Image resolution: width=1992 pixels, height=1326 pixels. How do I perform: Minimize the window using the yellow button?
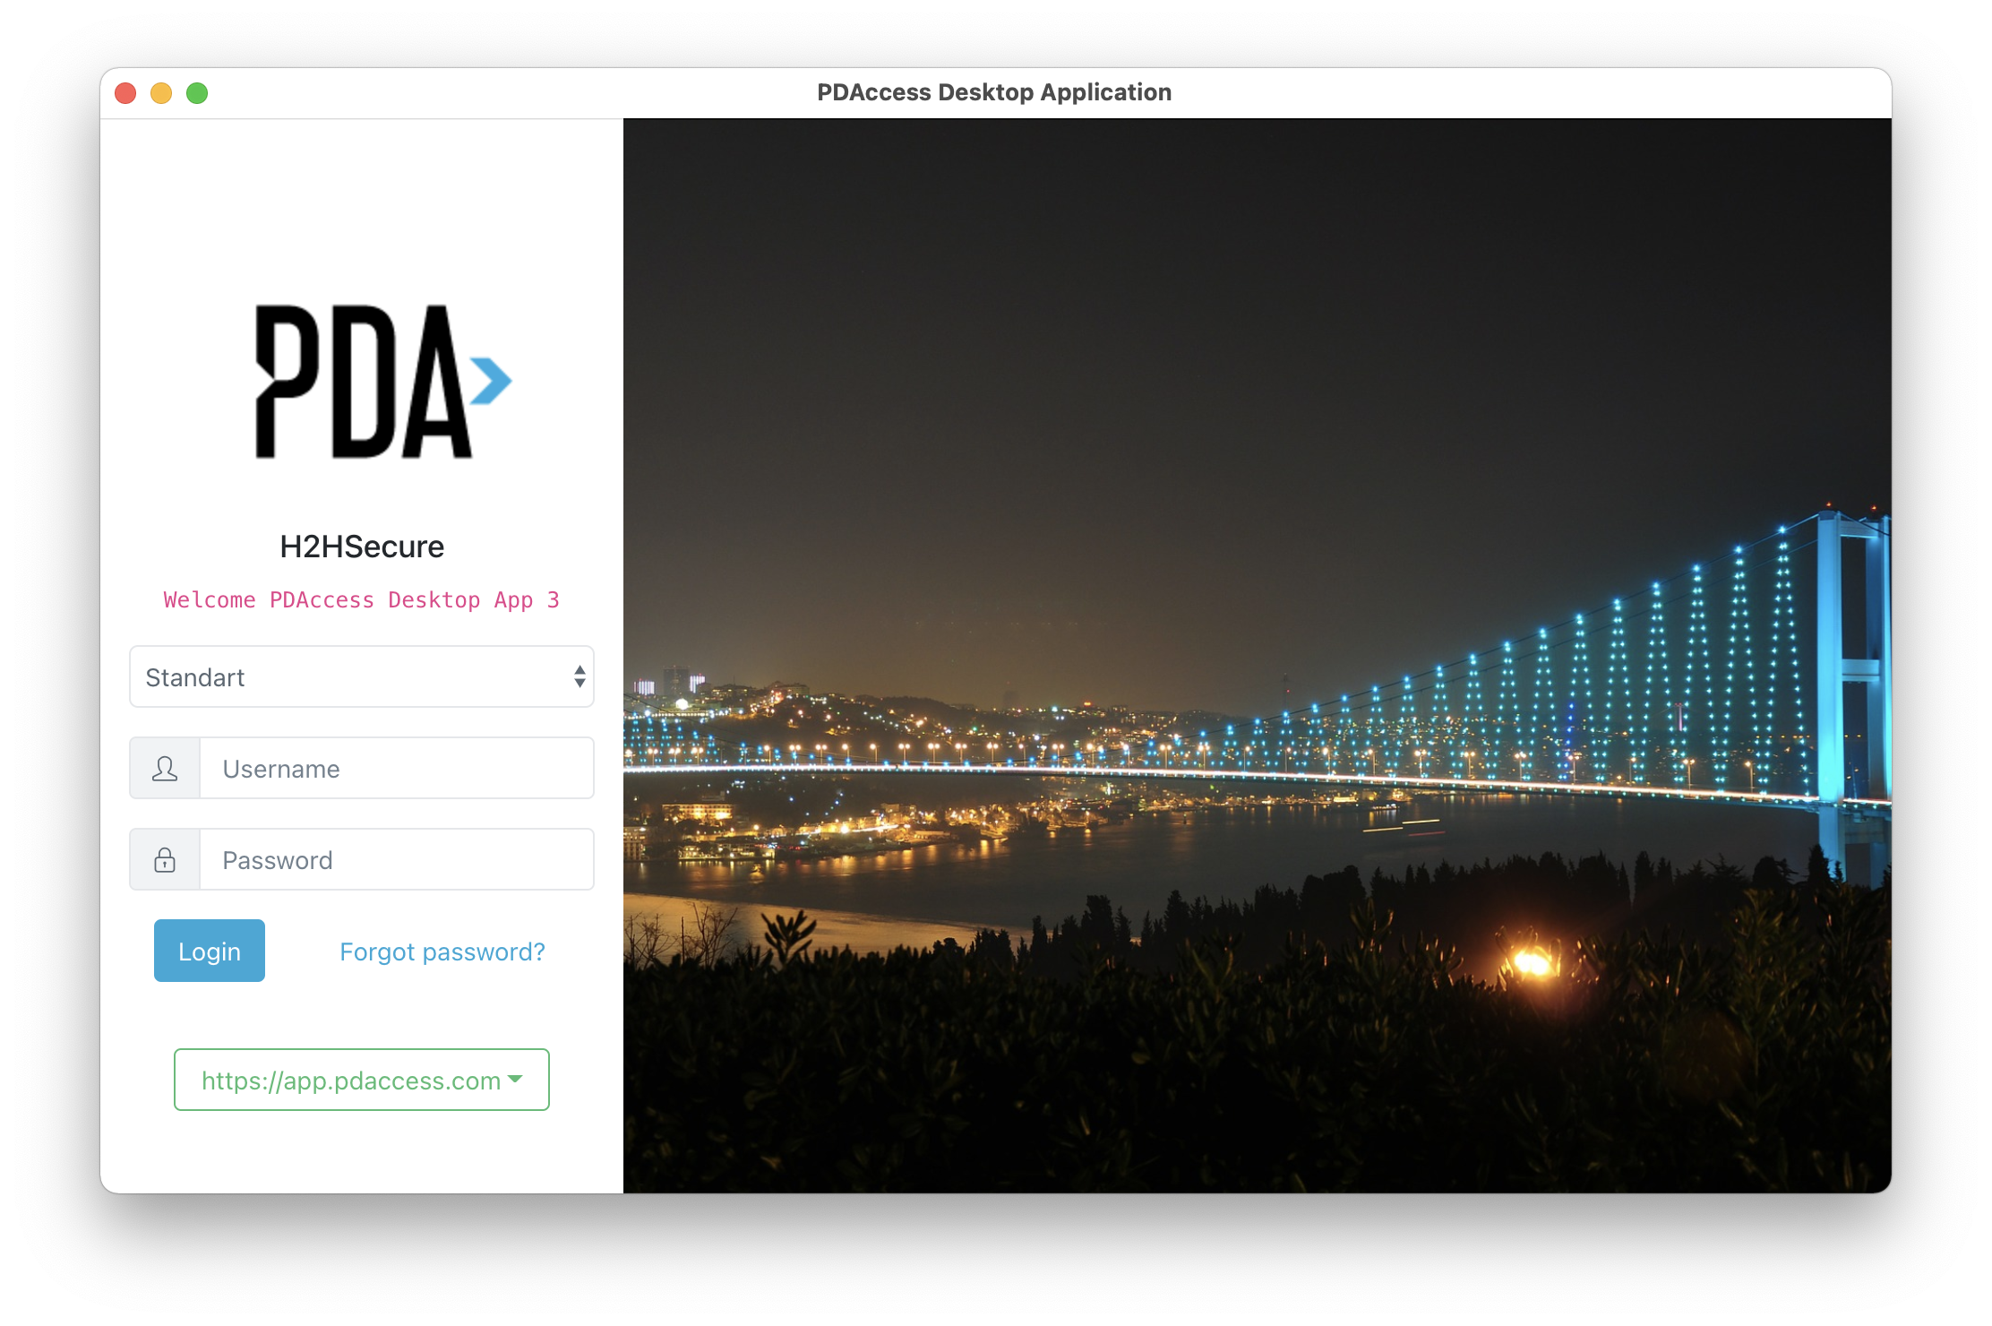tap(161, 93)
